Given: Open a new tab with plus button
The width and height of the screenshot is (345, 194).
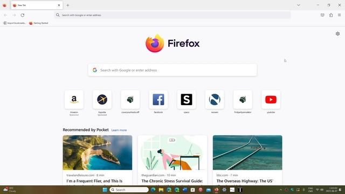Looking at the screenshot, I should click(68, 5).
